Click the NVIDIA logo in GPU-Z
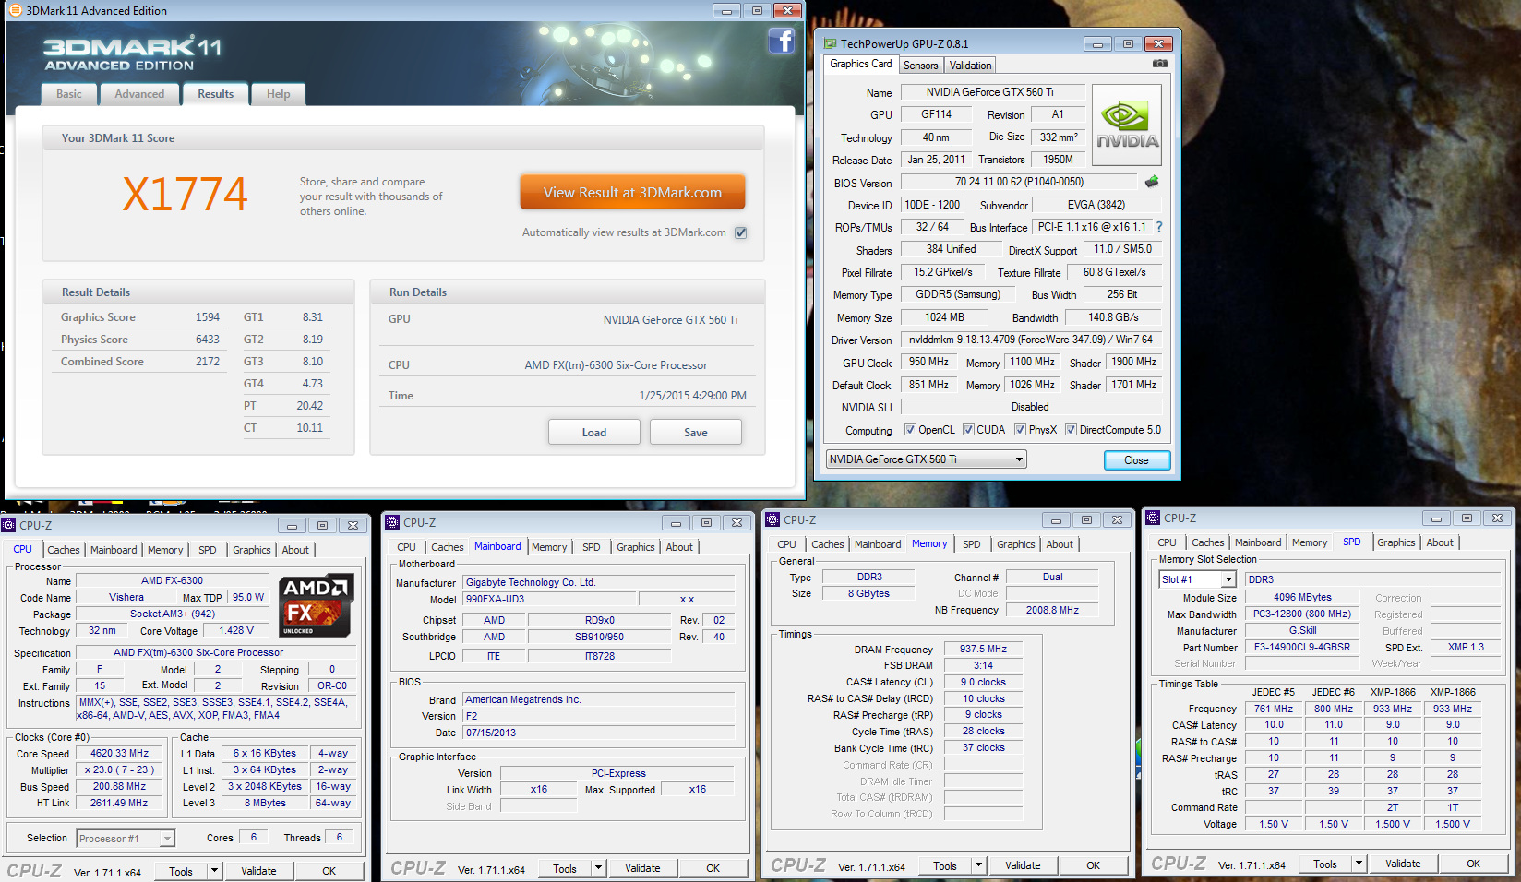Viewport: 1521px width, 882px height. pos(1127,125)
